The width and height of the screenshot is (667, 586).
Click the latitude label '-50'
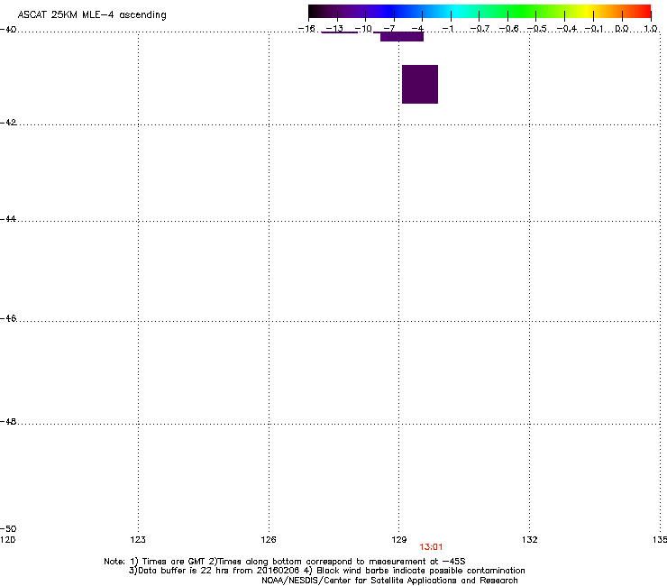8,528
